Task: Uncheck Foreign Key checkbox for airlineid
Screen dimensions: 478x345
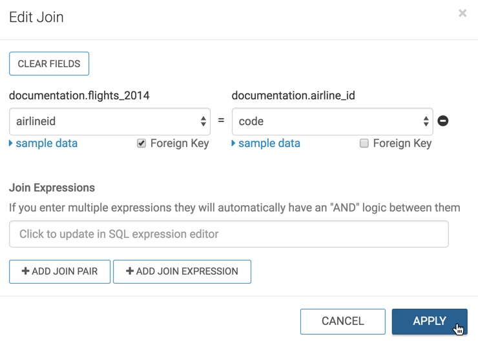Action: click(141, 144)
